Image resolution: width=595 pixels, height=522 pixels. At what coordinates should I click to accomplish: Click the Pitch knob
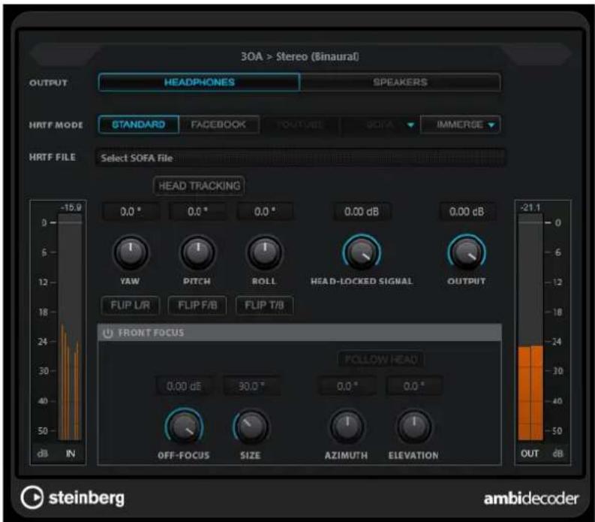point(197,252)
